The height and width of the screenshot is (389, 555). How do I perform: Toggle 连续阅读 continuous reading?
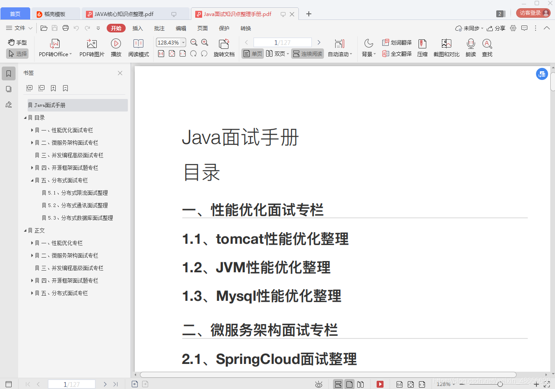coord(308,54)
